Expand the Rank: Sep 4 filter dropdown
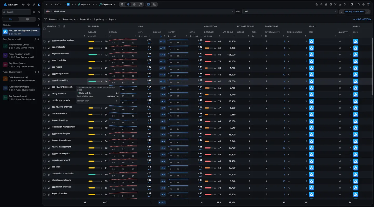 (70, 19)
